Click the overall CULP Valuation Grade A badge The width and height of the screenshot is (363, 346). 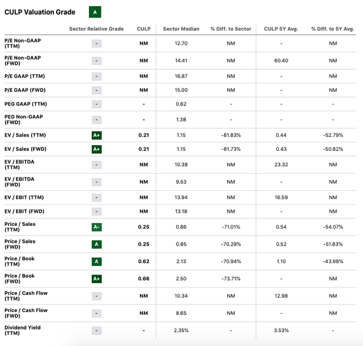coord(95,12)
